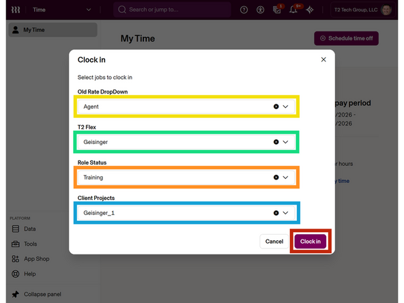This screenshot has width=404, height=303.
Task: Open the Help question mark icon
Action: [x=244, y=10]
